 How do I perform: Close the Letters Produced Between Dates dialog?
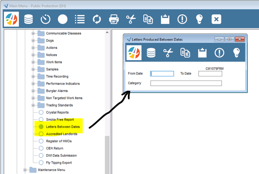[x=240, y=39]
